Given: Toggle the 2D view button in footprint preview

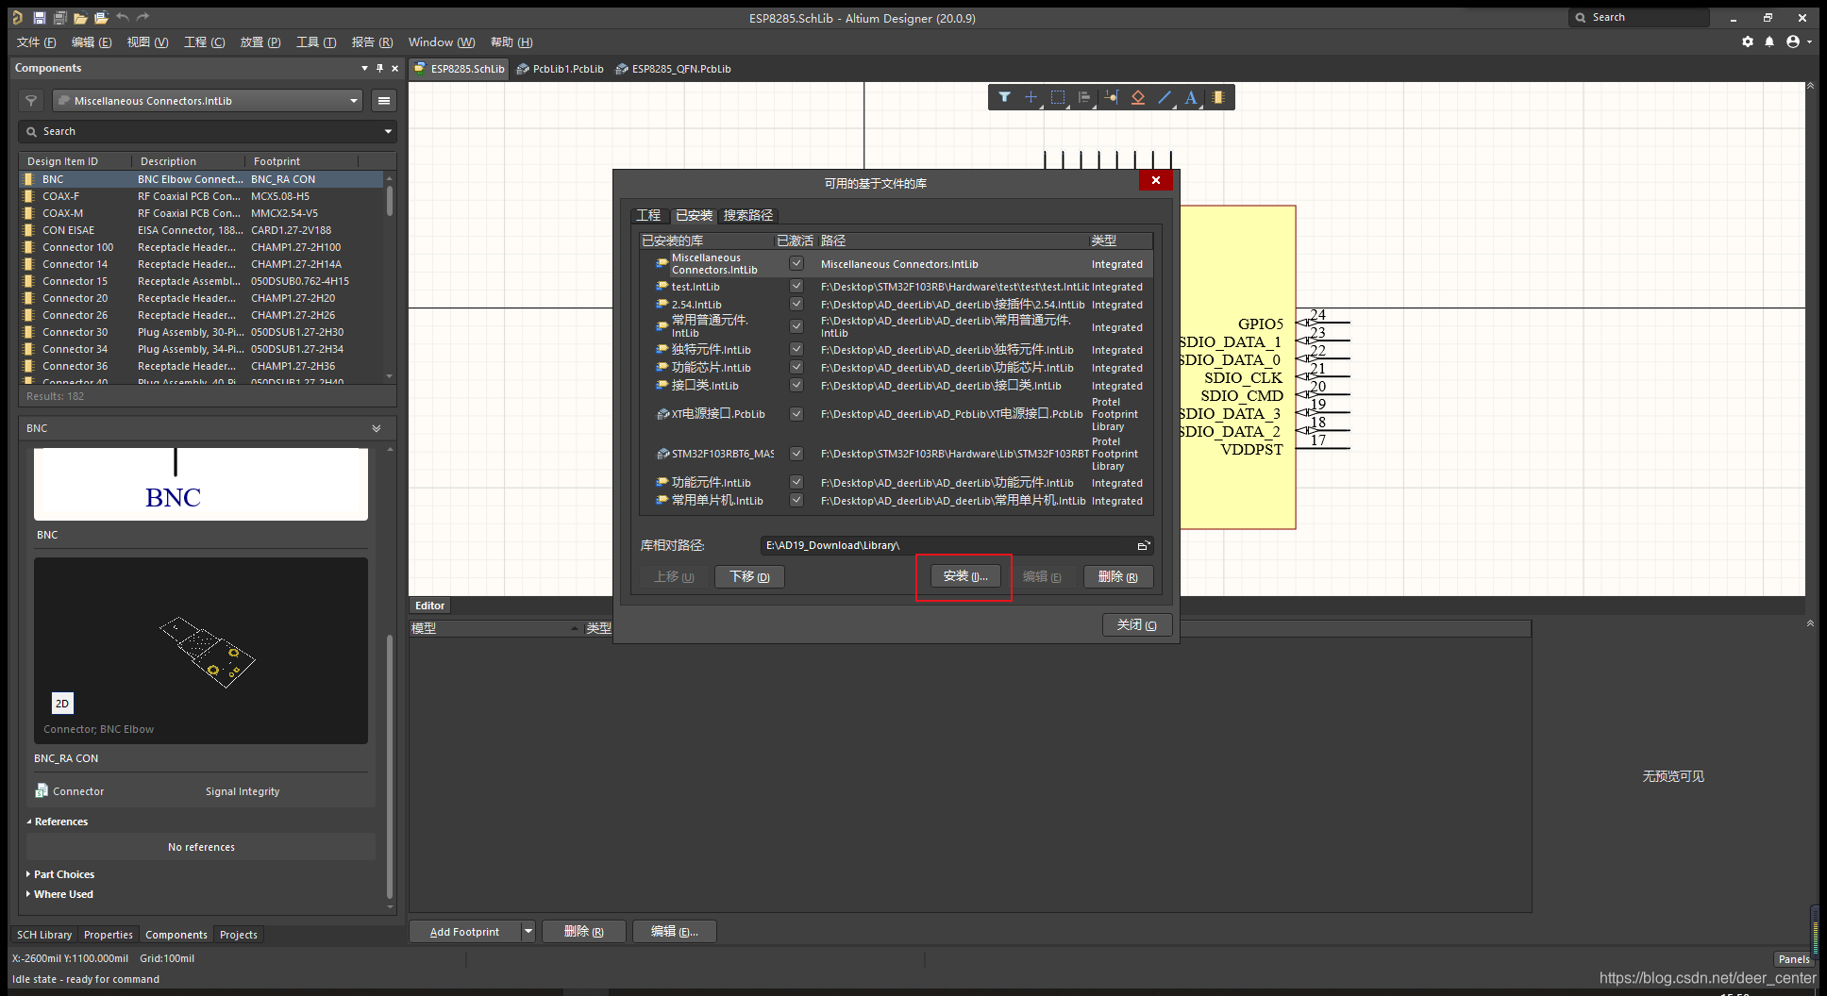Looking at the screenshot, I should click(62, 704).
